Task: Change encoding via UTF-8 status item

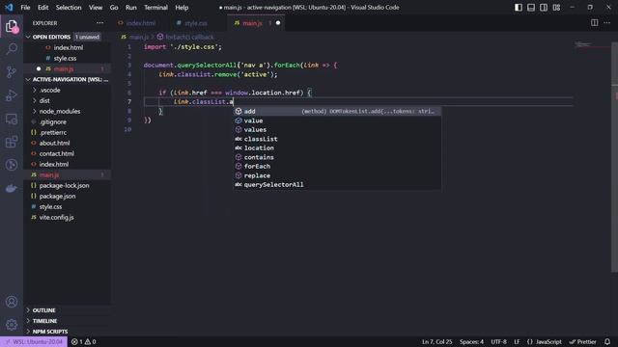Action: pyautogui.click(x=498, y=342)
